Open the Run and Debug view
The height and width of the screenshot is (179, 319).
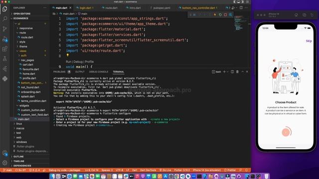4,39
